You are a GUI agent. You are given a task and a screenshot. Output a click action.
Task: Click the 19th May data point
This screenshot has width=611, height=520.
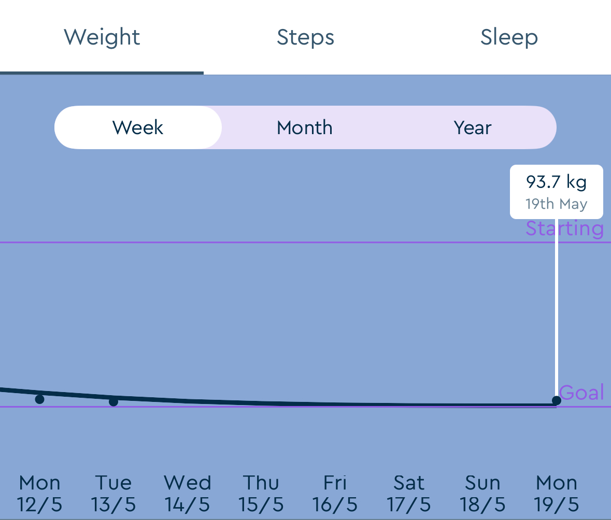[557, 400]
